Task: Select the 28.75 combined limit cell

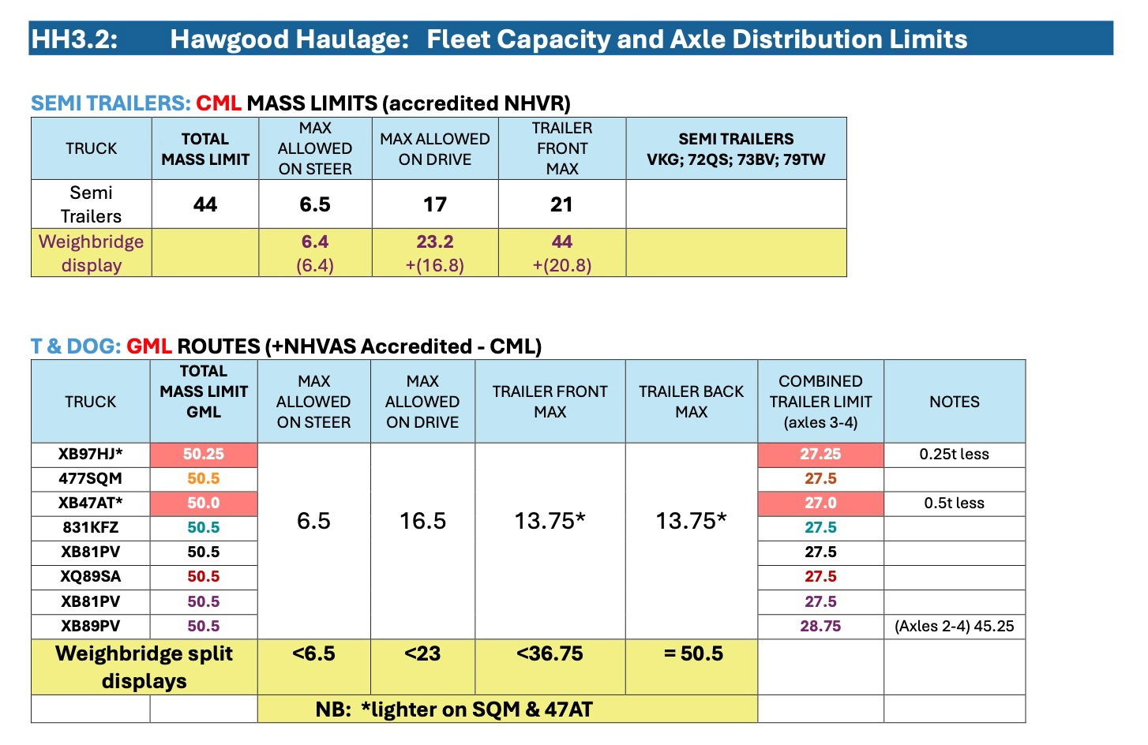Action: click(x=820, y=627)
